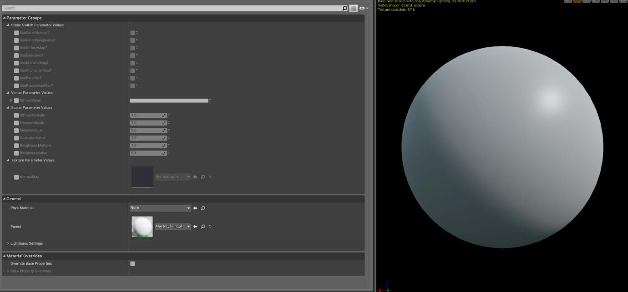Collapse Scalar Parameter Values group
Screen dimensions: 628x292
click(x=8, y=108)
